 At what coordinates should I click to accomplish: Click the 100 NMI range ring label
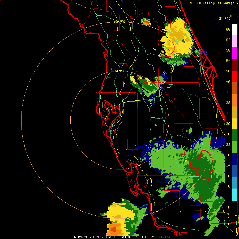click(x=119, y=22)
